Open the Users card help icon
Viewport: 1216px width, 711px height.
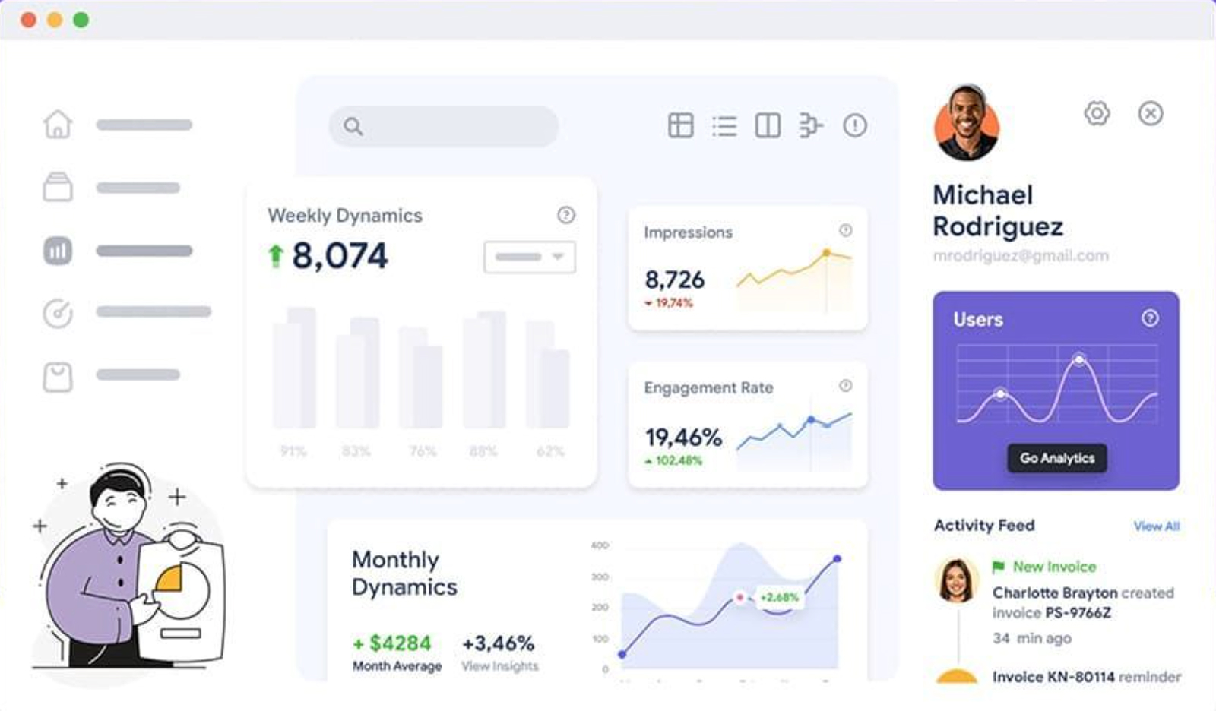tap(1150, 318)
